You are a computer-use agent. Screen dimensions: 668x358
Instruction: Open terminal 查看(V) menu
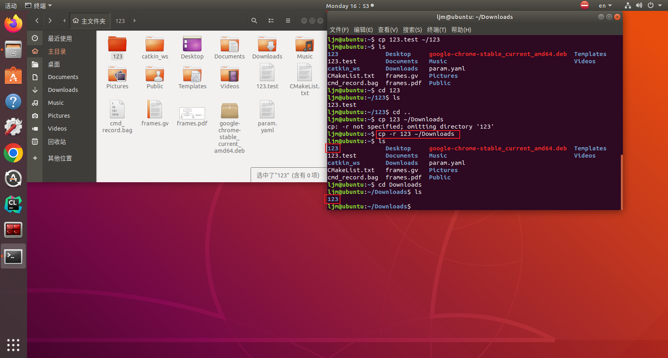pos(388,29)
